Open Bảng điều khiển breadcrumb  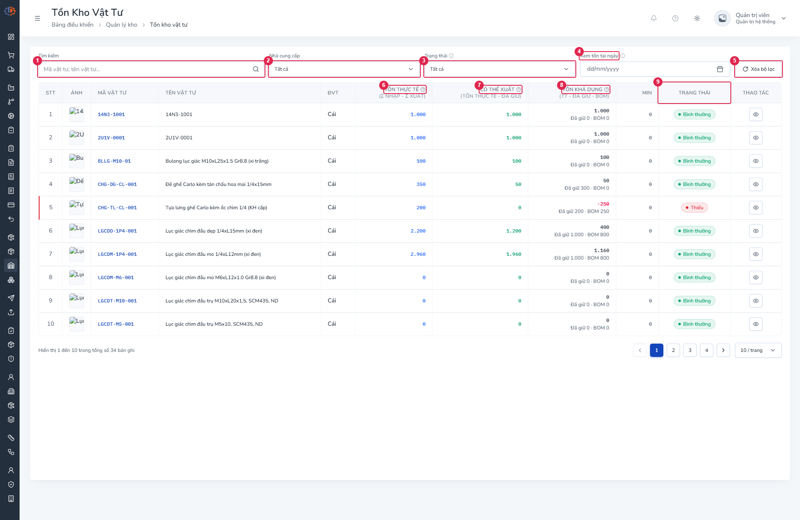(x=72, y=25)
